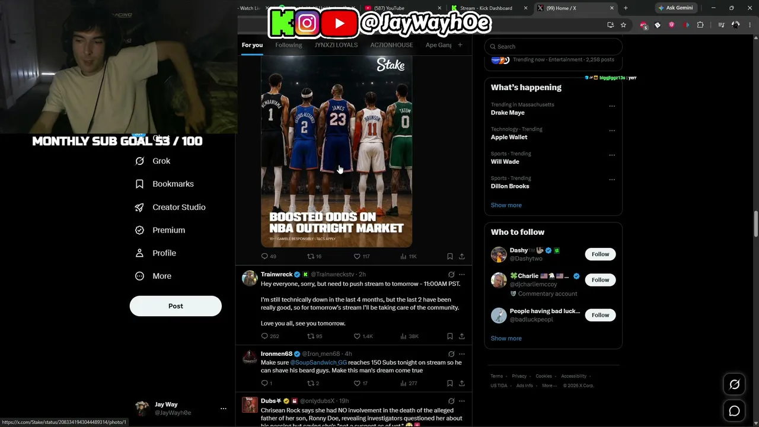Open the Terms footer link
Image resolution: width=759 pixels, height=427 pixels.
496,376
